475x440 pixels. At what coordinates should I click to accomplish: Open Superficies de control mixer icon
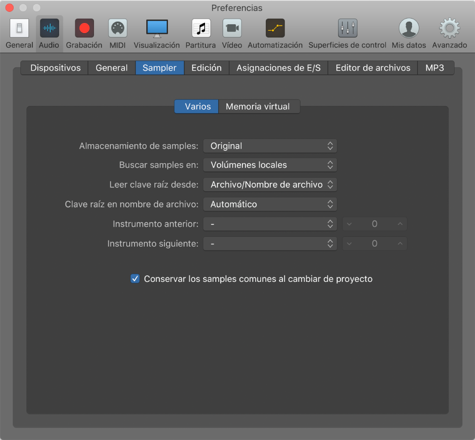tap(347, 28)
